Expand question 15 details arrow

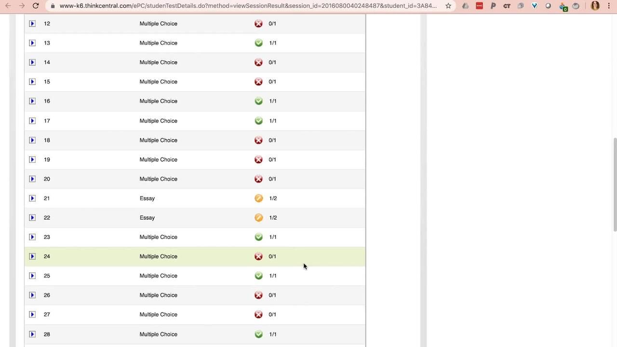tap(32, 81)
